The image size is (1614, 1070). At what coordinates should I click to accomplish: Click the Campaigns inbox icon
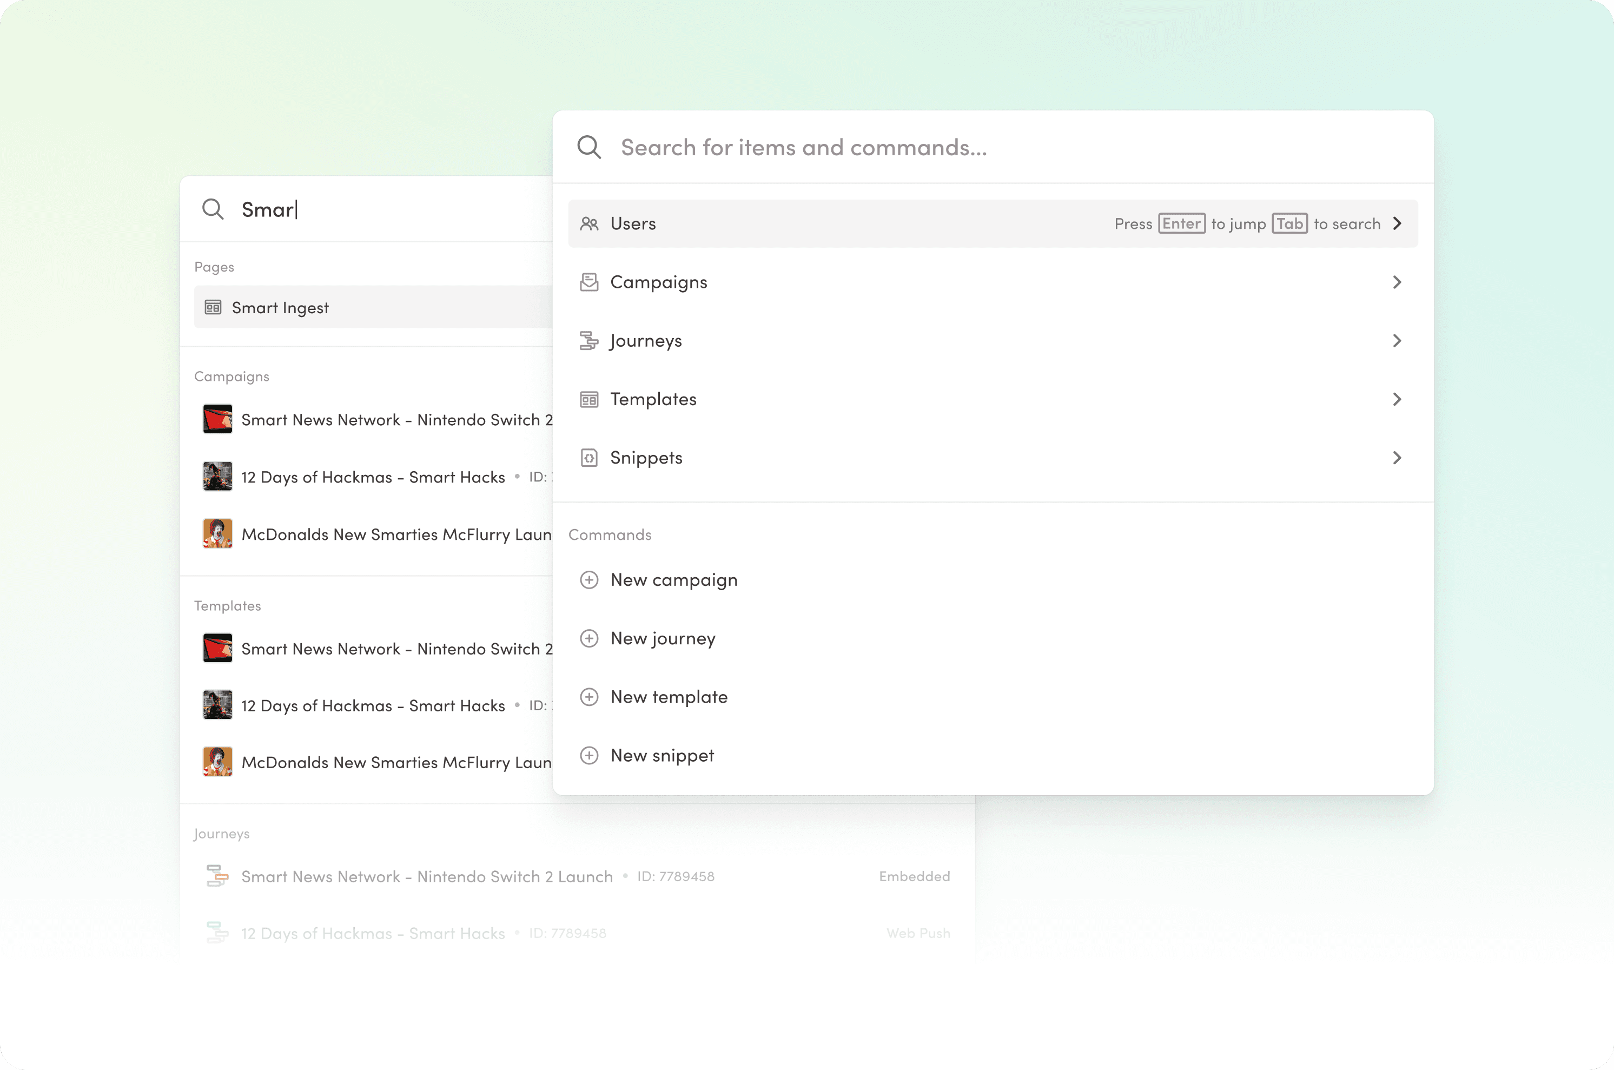coord(588,282)
